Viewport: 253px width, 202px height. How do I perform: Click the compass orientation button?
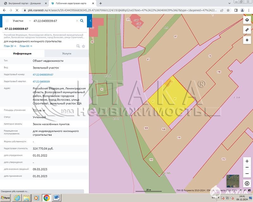pos(247,183)
